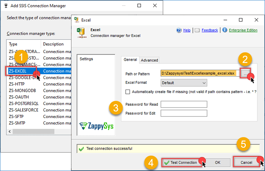Click the Password for Read field
265x171 pixels.
tap(184, 105)
